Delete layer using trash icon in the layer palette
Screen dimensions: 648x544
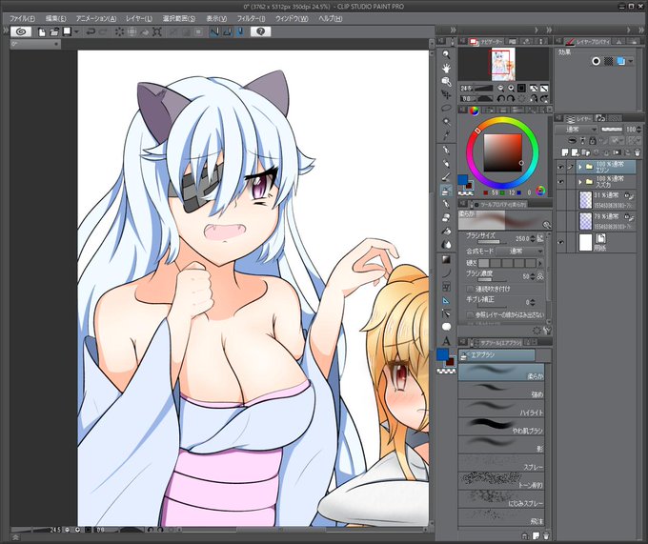tap(637, 152)
